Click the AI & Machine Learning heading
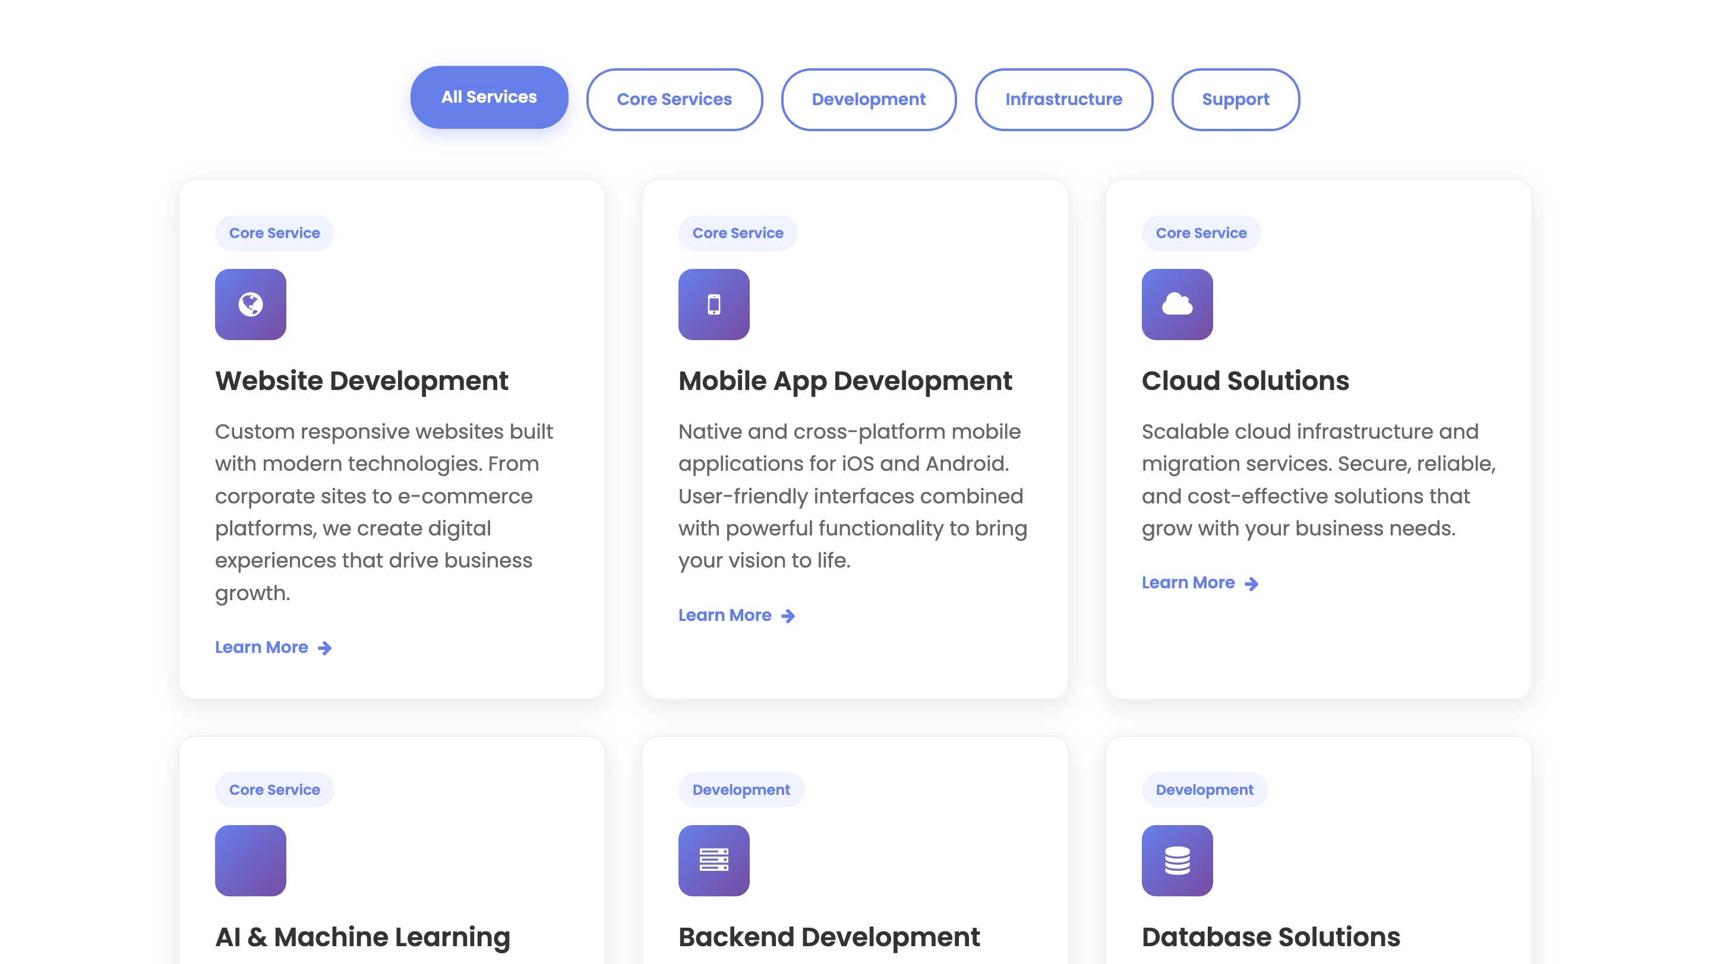Viewport: 1711px width, 964px height. pos(362,937)
